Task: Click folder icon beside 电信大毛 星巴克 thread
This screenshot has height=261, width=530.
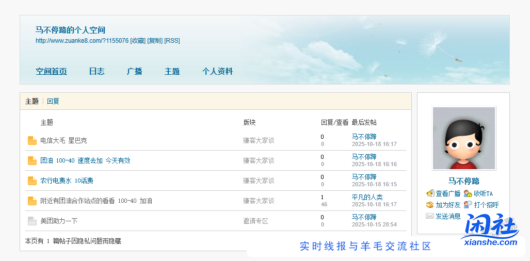Action: pos(32,140)
